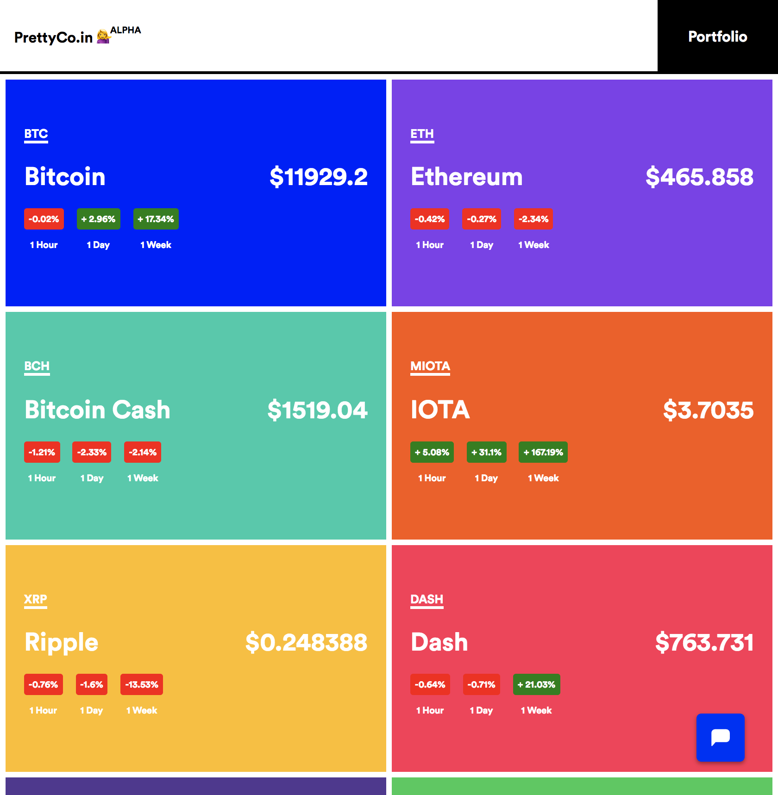The width and height of the screenshot is (778, 795).
Task: Select Ripple's -13.53% 1 Week badge
Action: point(141,684)
